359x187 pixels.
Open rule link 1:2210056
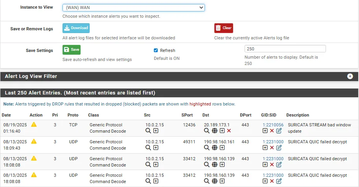[273, 125]
